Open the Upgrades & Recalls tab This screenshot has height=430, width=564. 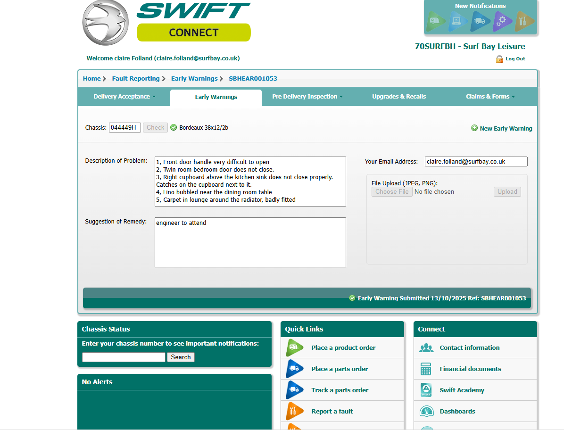click(399, 96)
